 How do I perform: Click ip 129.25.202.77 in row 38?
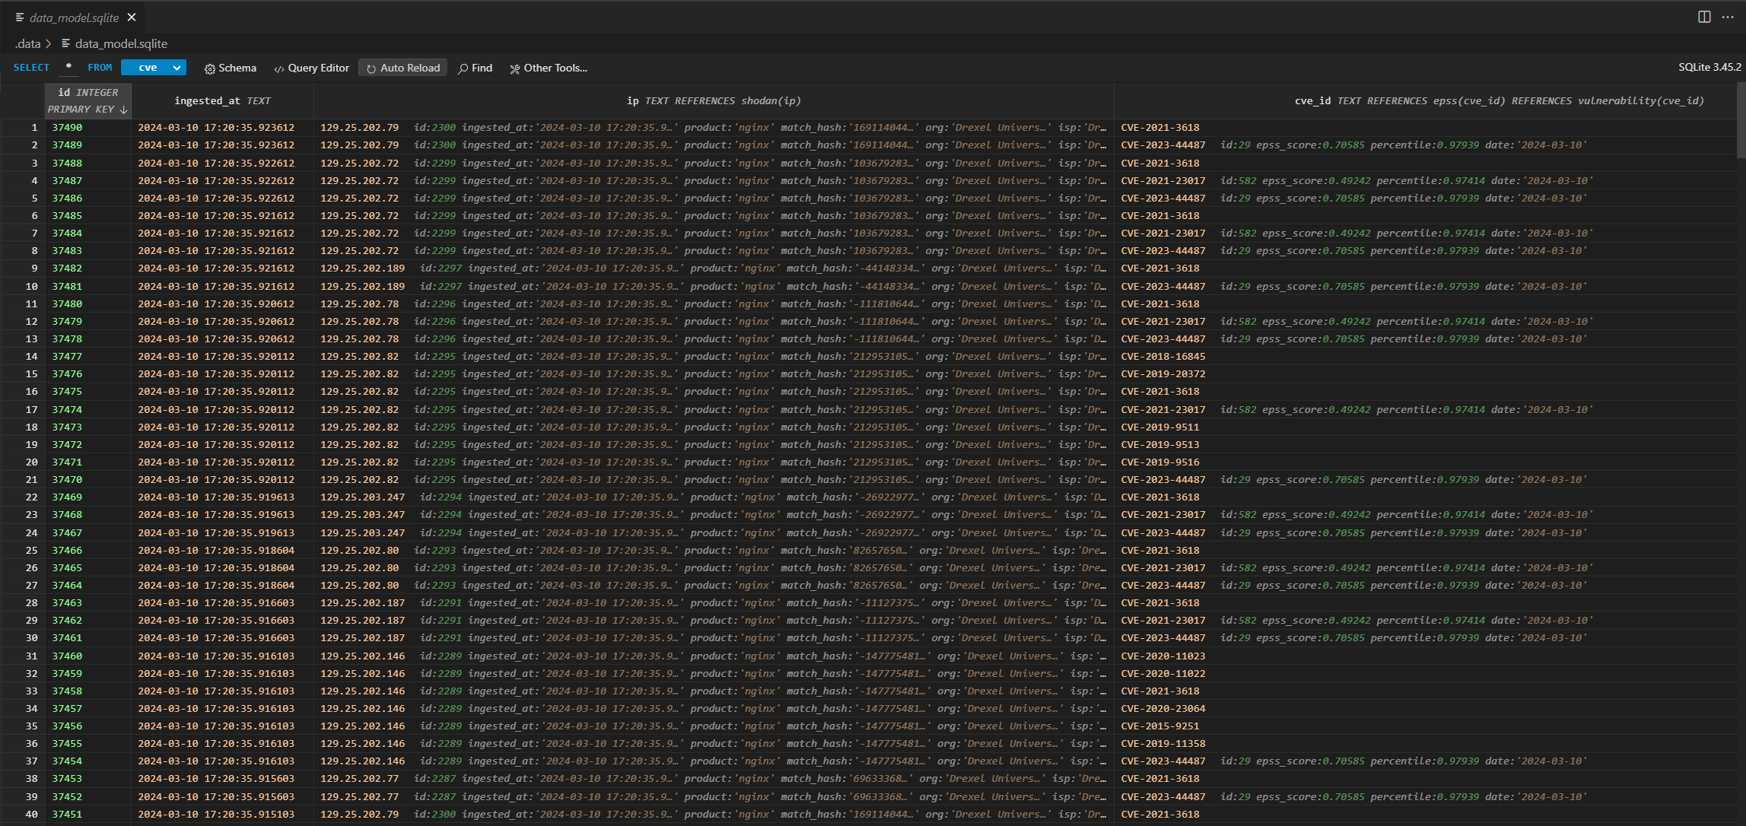tap(359, 778)
